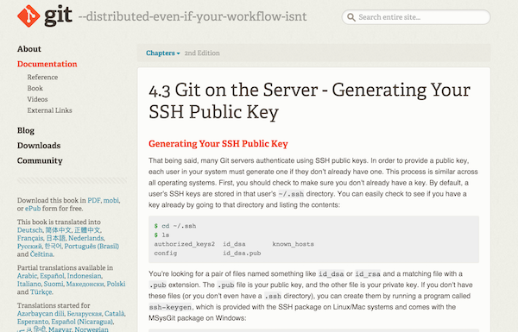Open the Italiano partial translation

point(28,284)
